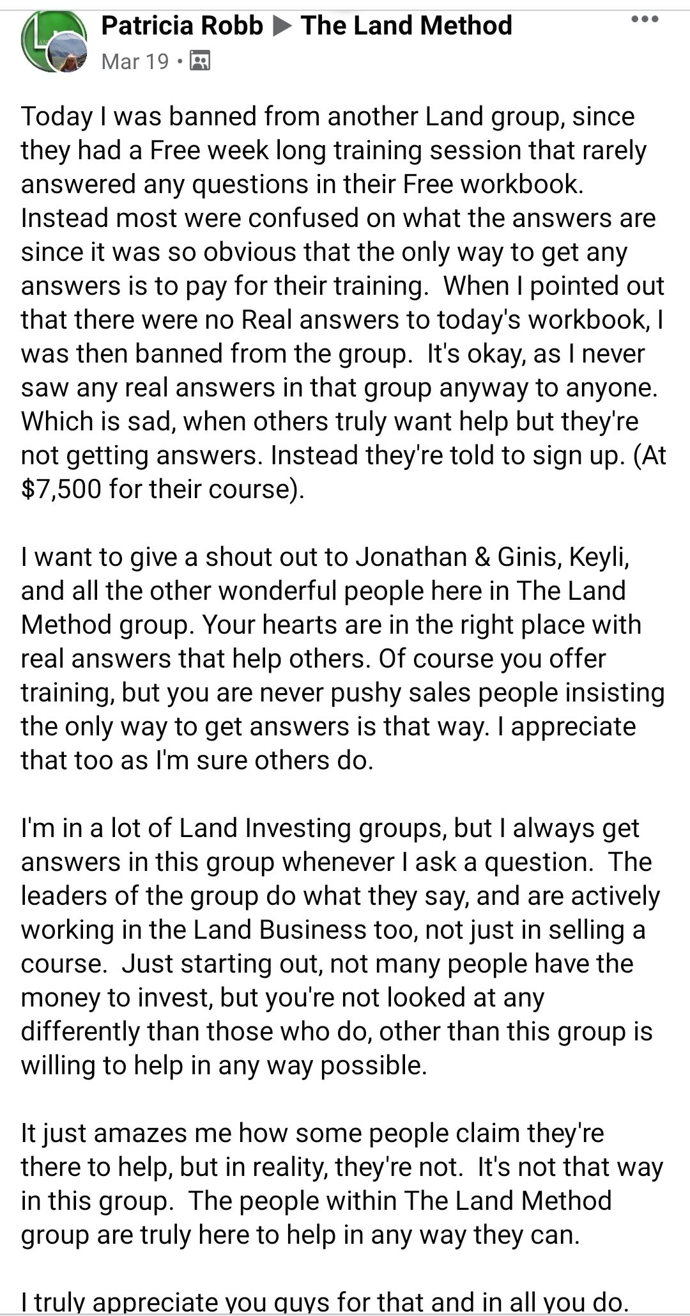Tap the "willing to help in any way possible" line
The image size is (690, 1316).
224,1065
